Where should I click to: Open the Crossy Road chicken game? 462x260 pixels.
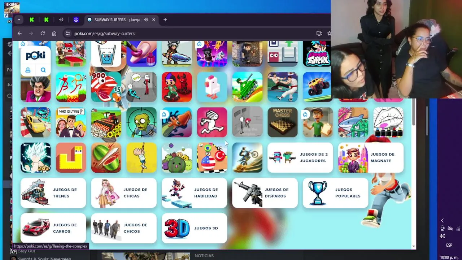pos(212,87)
